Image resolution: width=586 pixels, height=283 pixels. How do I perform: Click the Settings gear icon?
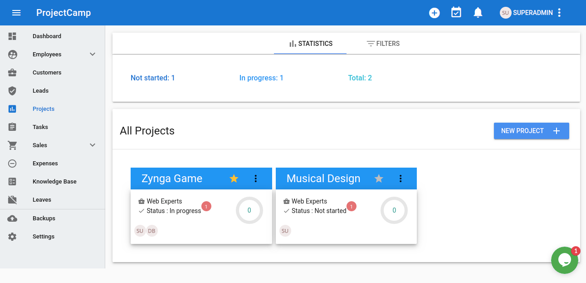[x=12, y=237]
